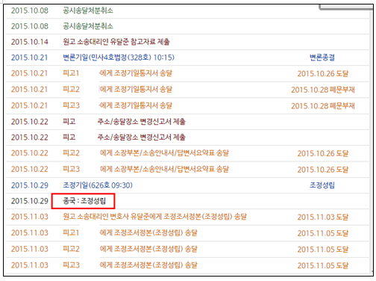Select 피고3 in the 조정조서정본 송달 row

point(71,265)
